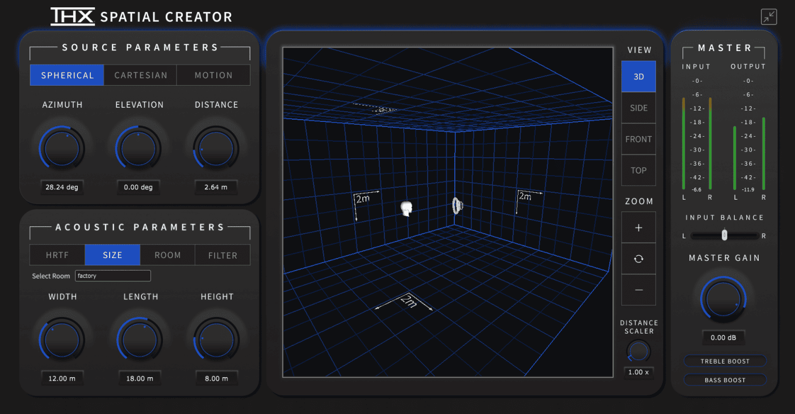The height and width of the screenshot is (414, 795).
Task: Toggle TREBLE BOOST
Action: coord(725,361)
